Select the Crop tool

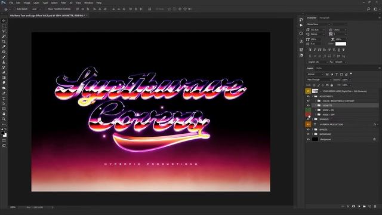coord(4,41)
